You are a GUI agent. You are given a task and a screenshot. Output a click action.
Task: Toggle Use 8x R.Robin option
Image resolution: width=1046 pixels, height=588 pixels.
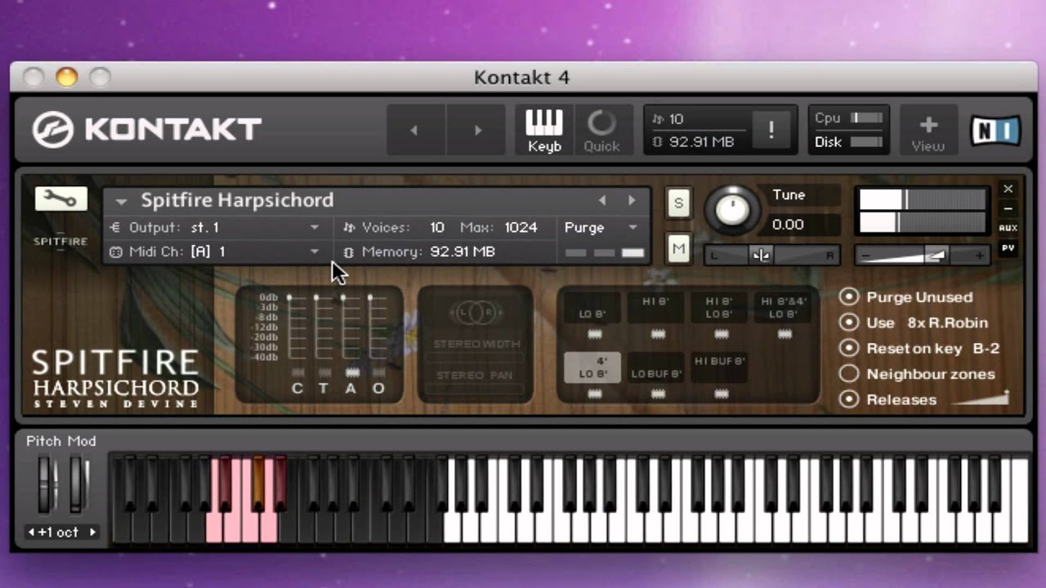849,323
